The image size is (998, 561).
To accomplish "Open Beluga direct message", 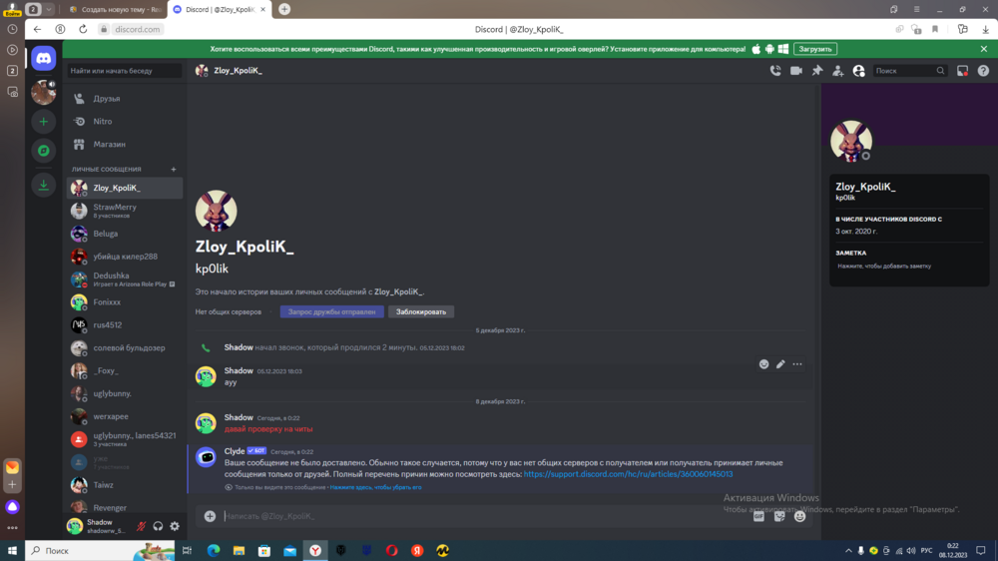I will pos(125,234).
